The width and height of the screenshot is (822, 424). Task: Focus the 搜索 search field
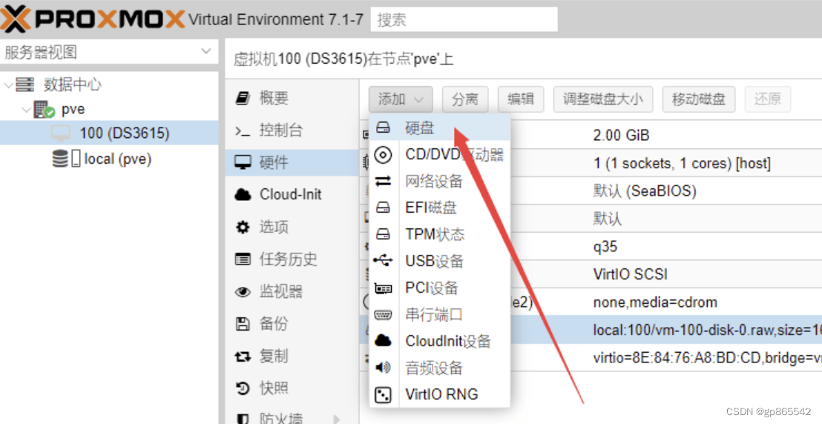pyautogui.click(x=464, y=20)
